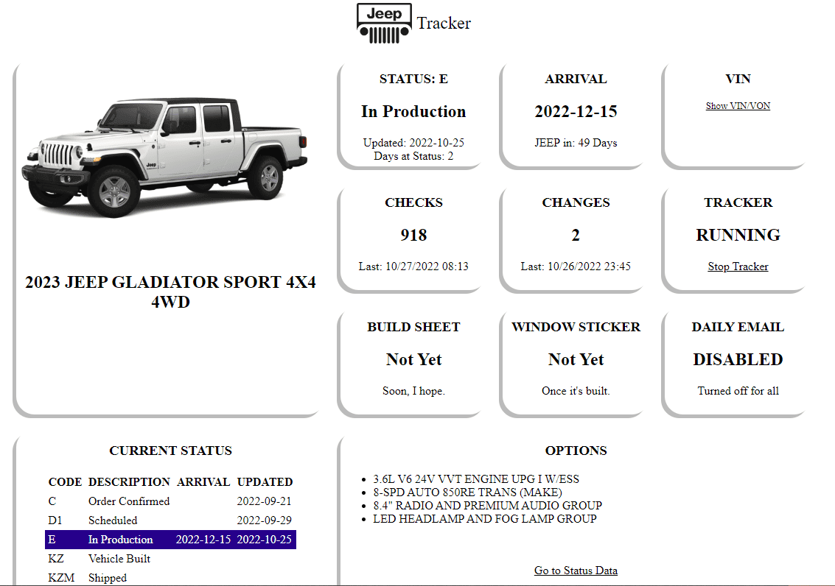Click the ARRIVAL column header in table

tap(203, 481)
